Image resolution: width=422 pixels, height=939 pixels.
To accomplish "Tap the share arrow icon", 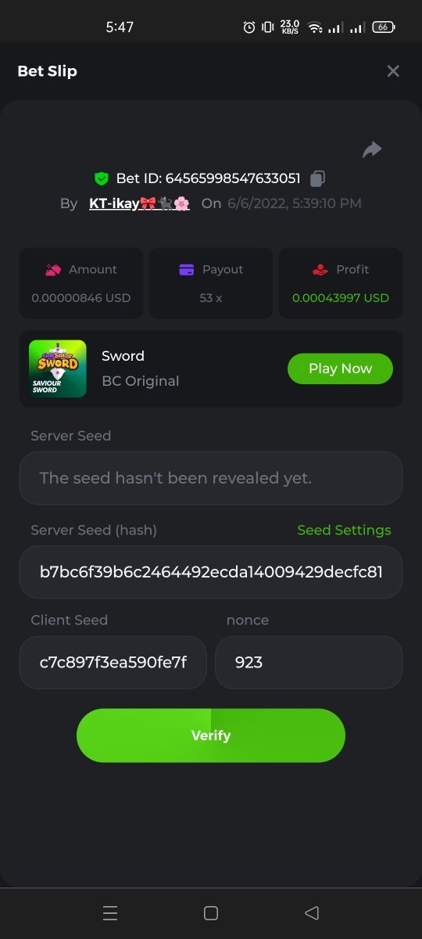I will point(372,149).
